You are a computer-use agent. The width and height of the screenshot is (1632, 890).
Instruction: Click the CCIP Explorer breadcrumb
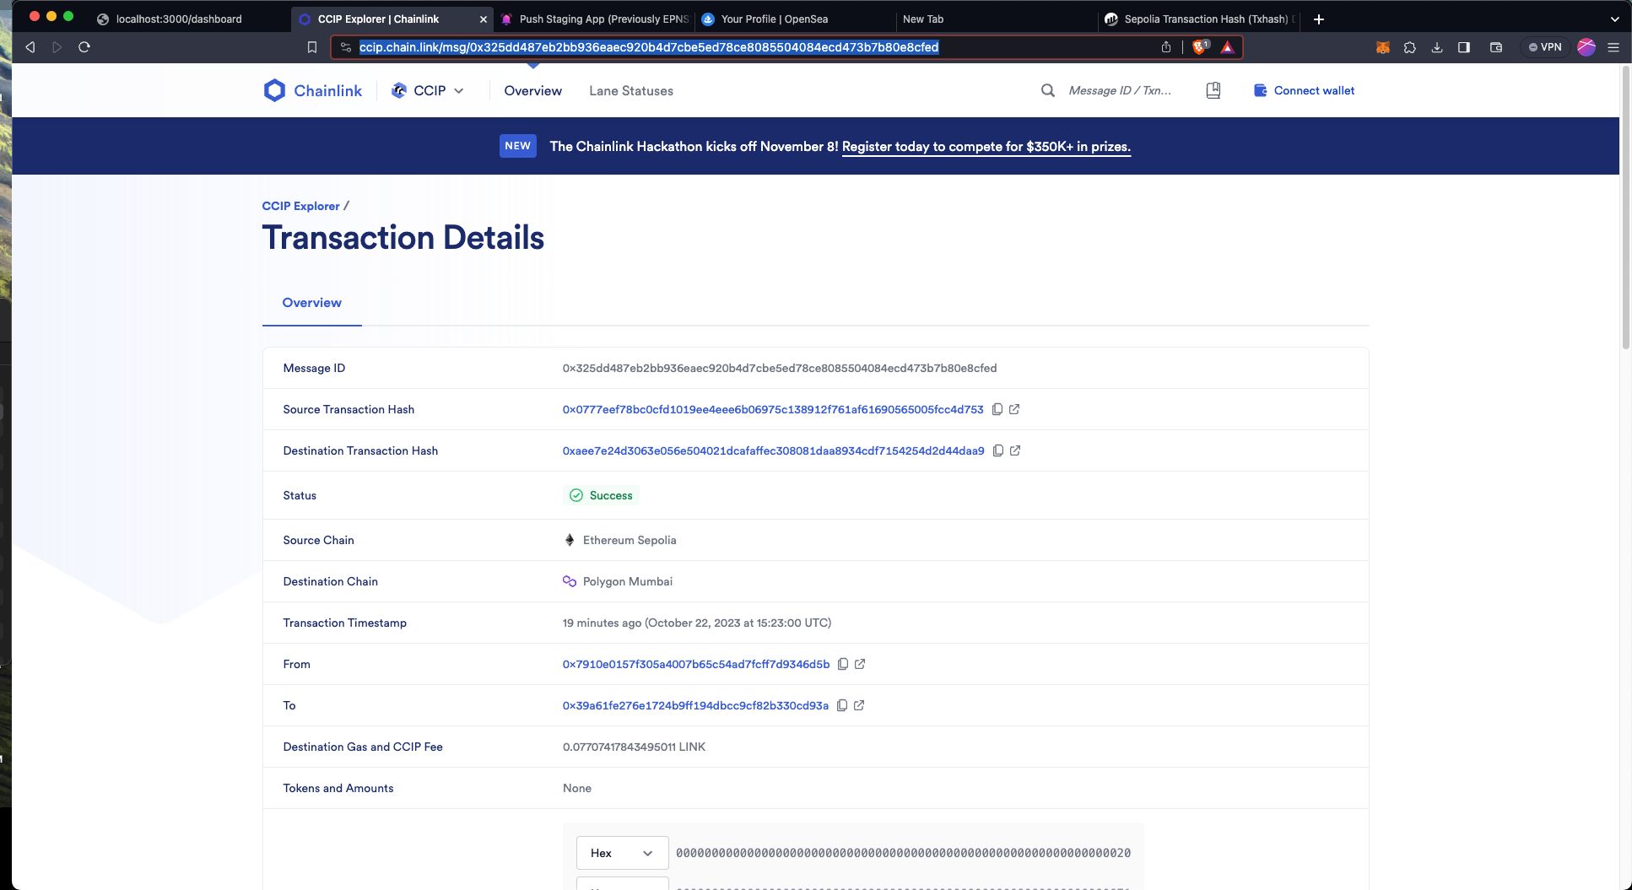coord(300,206)
